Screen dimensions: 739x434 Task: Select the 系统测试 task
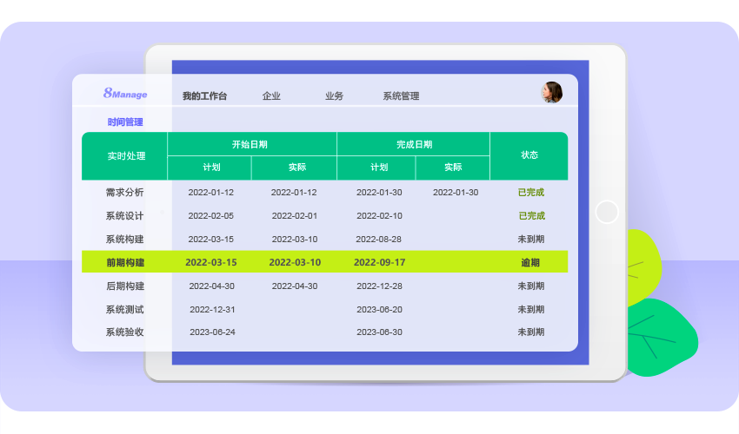[124, 309]
